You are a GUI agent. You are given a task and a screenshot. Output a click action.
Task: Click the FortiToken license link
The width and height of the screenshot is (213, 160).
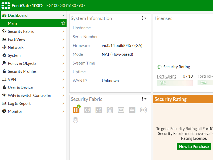point(205,76)
